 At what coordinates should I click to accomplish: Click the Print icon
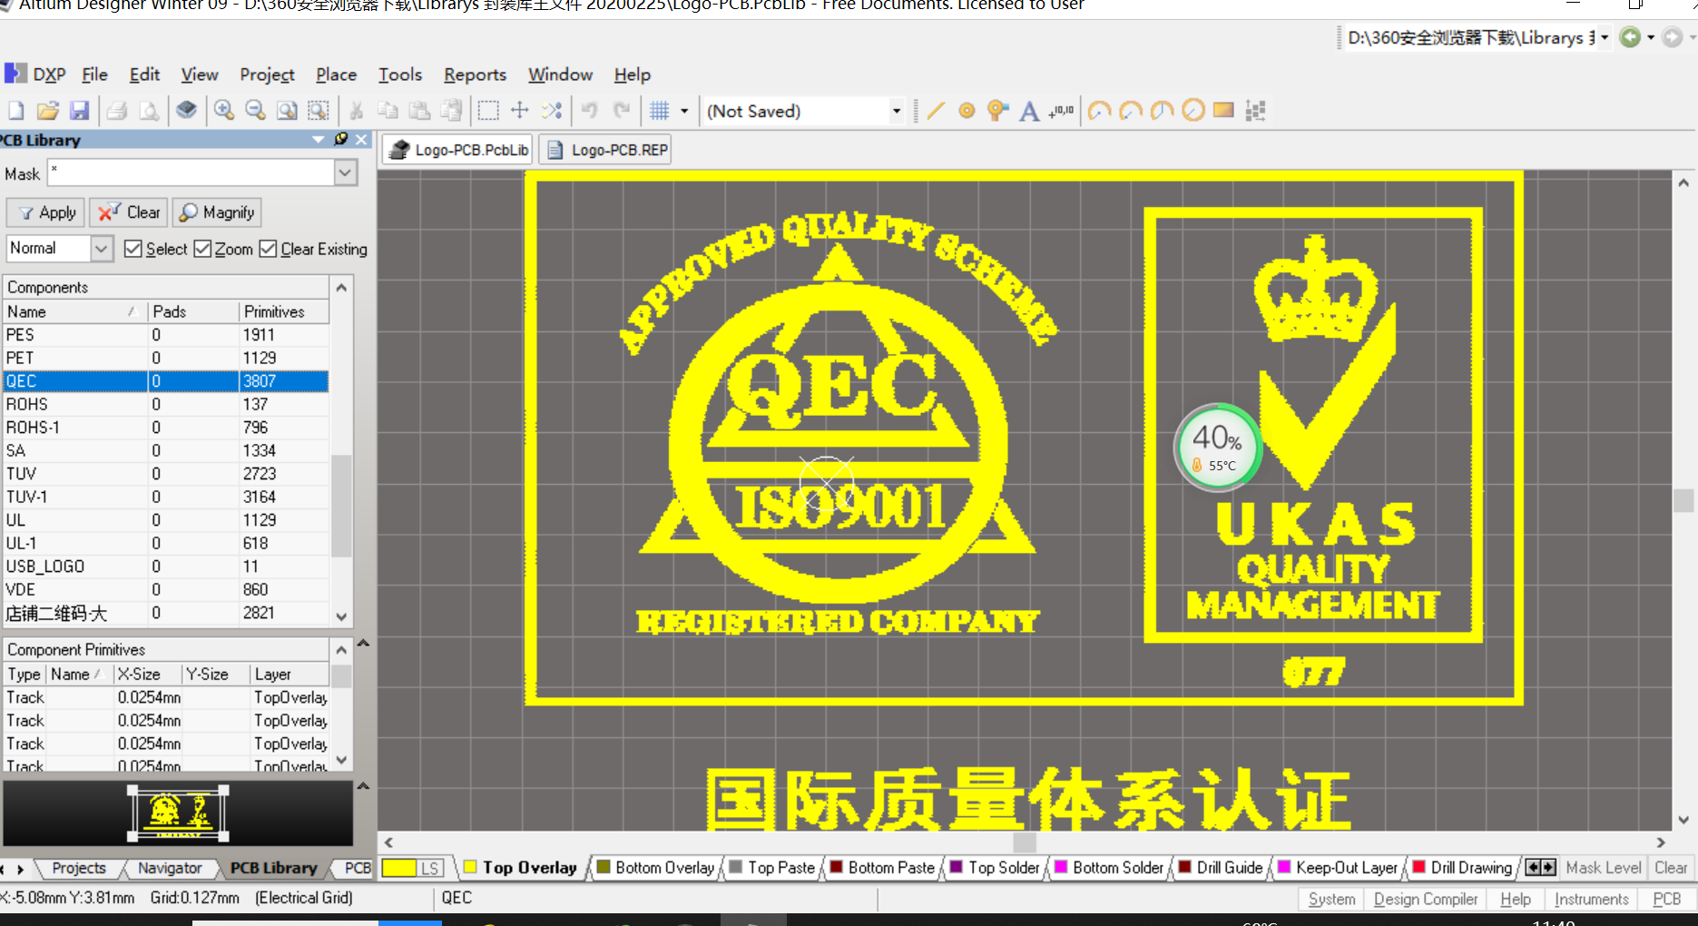click(117, 111)
